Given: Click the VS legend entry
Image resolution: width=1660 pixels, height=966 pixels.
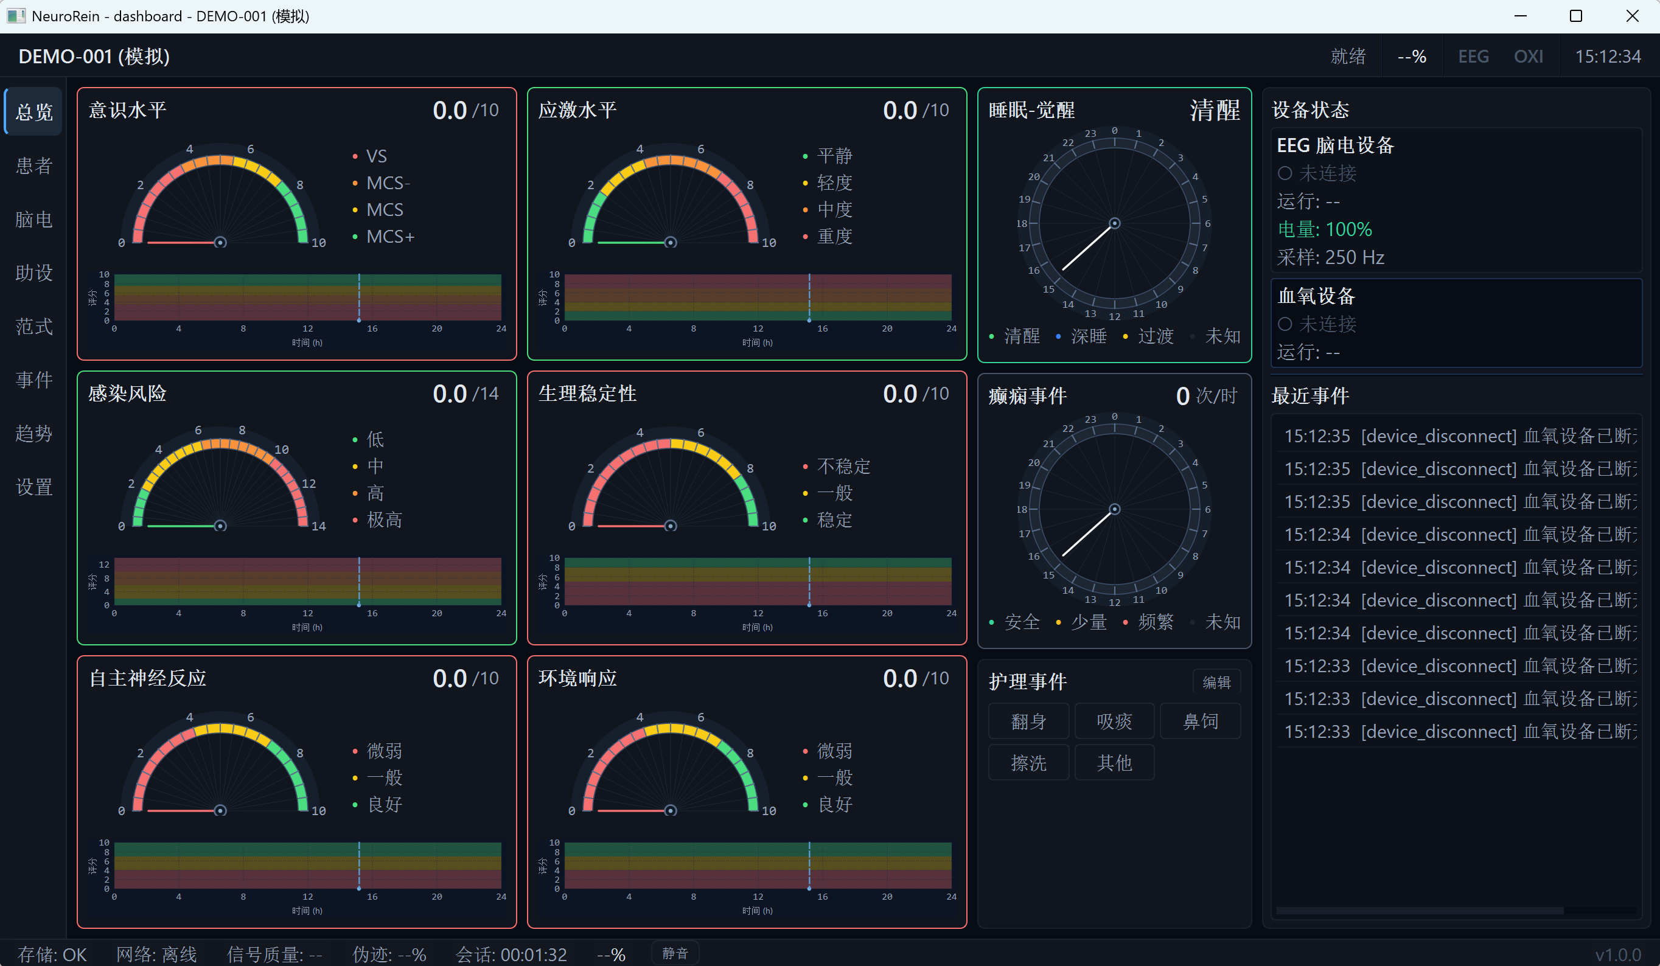Looking at the screenshot, I should click(370, 156).
